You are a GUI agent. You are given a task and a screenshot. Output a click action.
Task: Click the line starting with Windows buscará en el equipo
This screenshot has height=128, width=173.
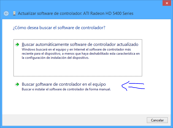(x=76, y=49)
